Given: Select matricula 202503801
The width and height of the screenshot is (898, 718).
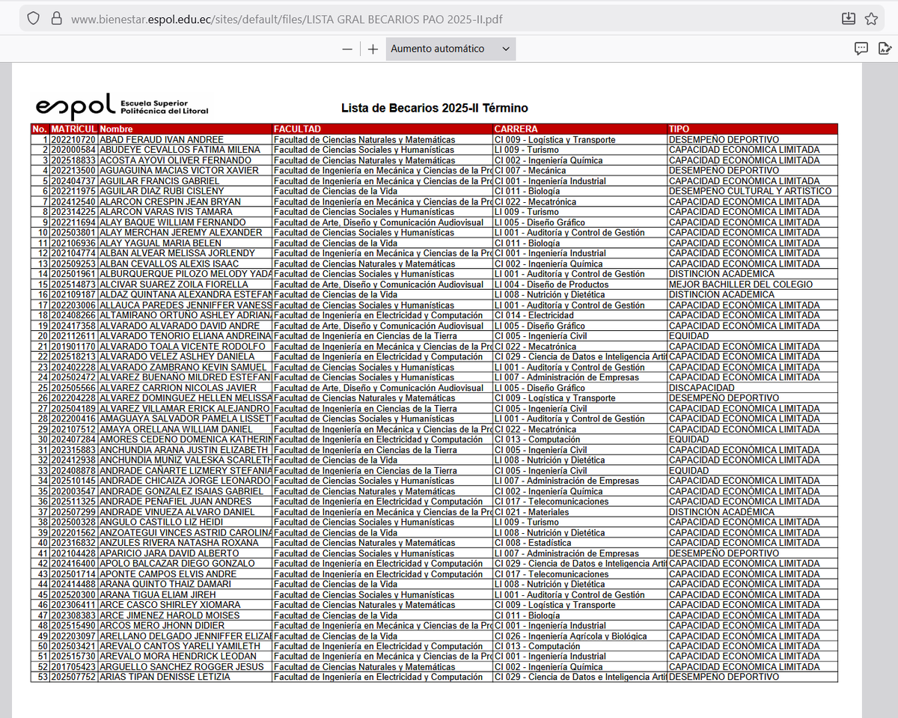Looking at the screenshot, I should [x=73, y=233].
